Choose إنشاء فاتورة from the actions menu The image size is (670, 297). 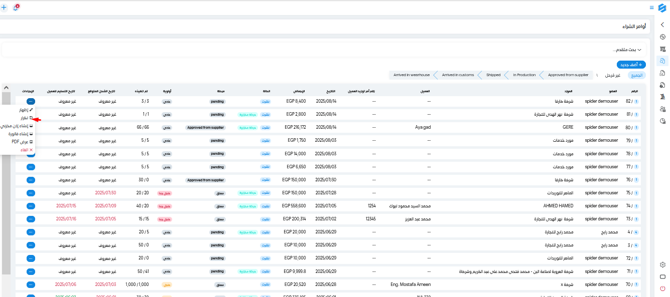tap(21, 134)
